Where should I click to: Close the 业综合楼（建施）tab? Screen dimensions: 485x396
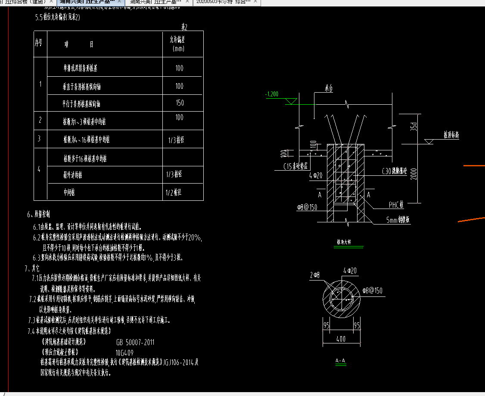tap(52, 2)
